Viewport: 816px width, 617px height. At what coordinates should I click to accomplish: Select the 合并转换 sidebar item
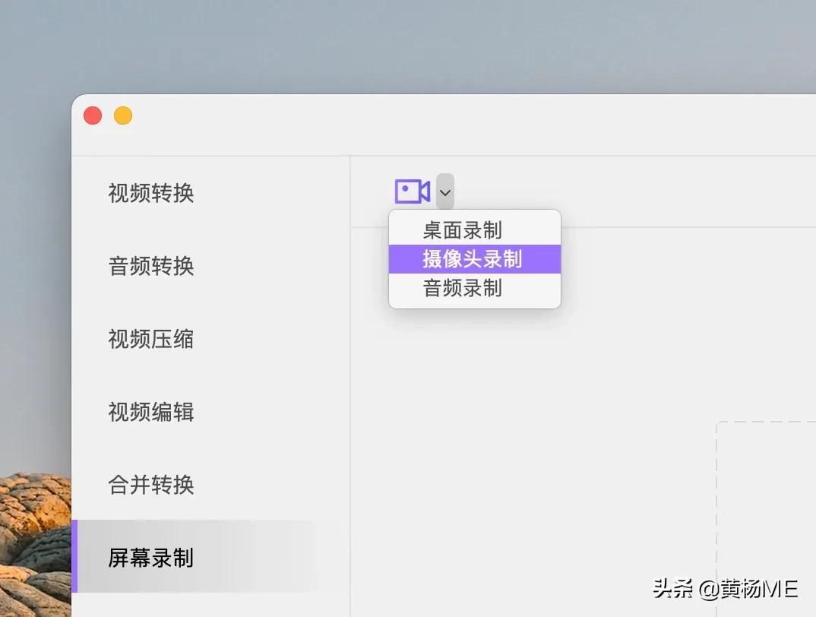click(150, 485)
